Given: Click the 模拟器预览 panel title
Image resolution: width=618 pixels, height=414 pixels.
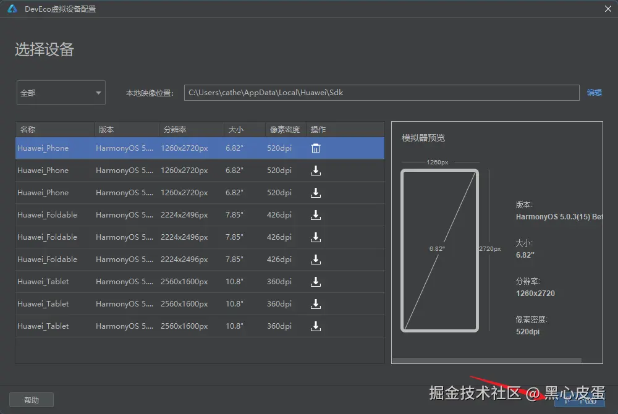Looking at the screenshot, I should coord(423,138).
